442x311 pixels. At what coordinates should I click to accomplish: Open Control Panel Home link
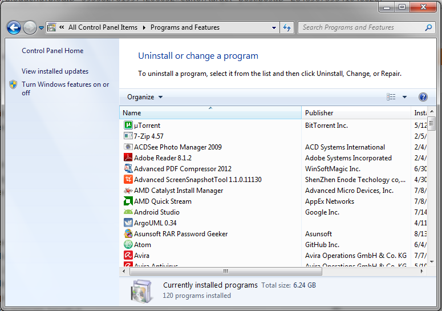[x=52, y=51]
